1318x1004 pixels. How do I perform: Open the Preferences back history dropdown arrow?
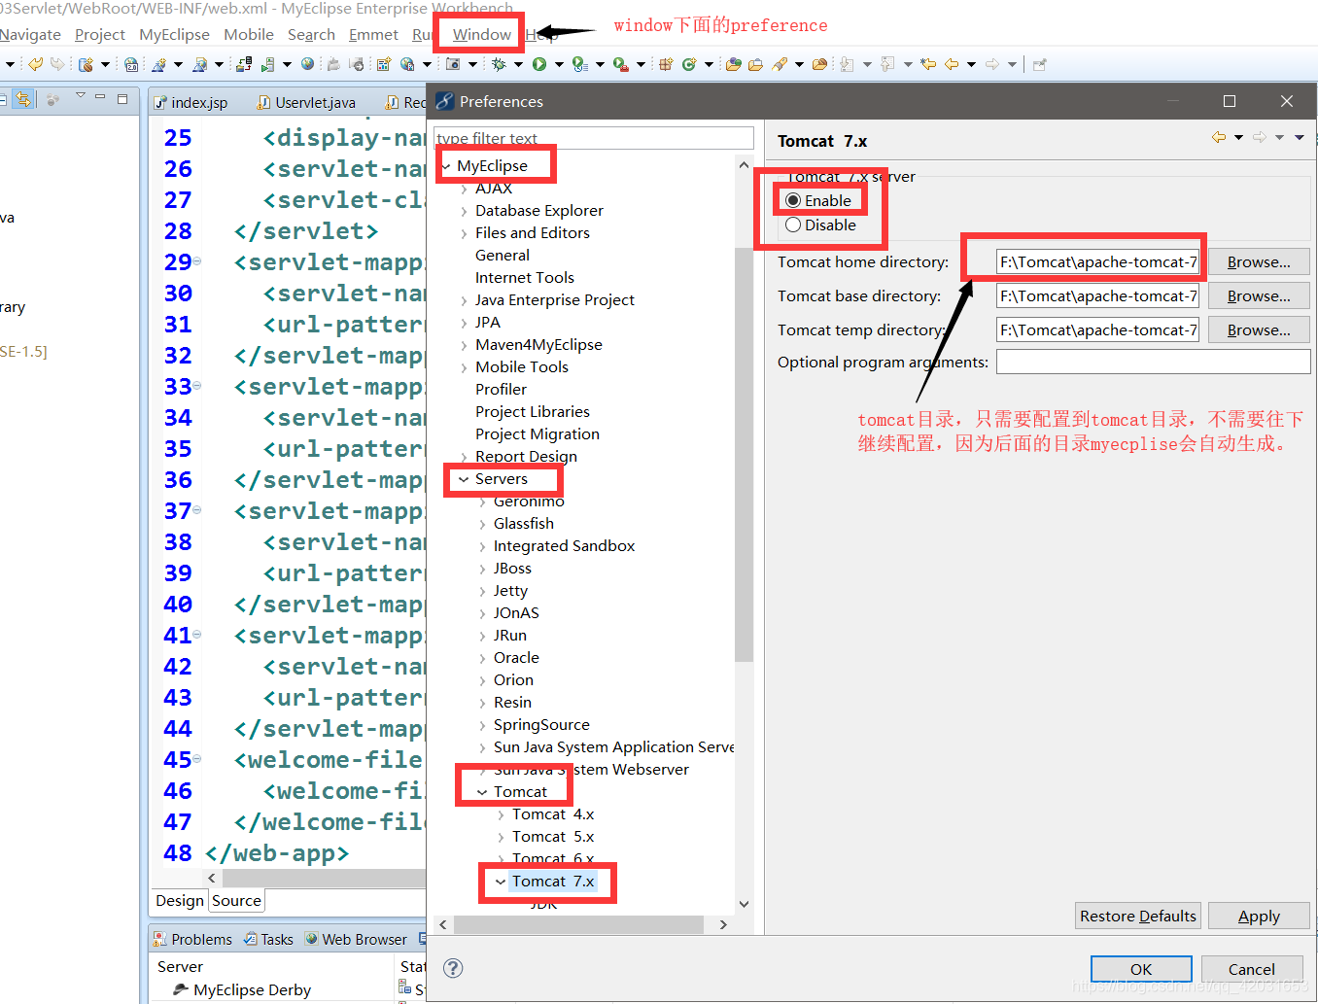click(x=1238, y=138)
